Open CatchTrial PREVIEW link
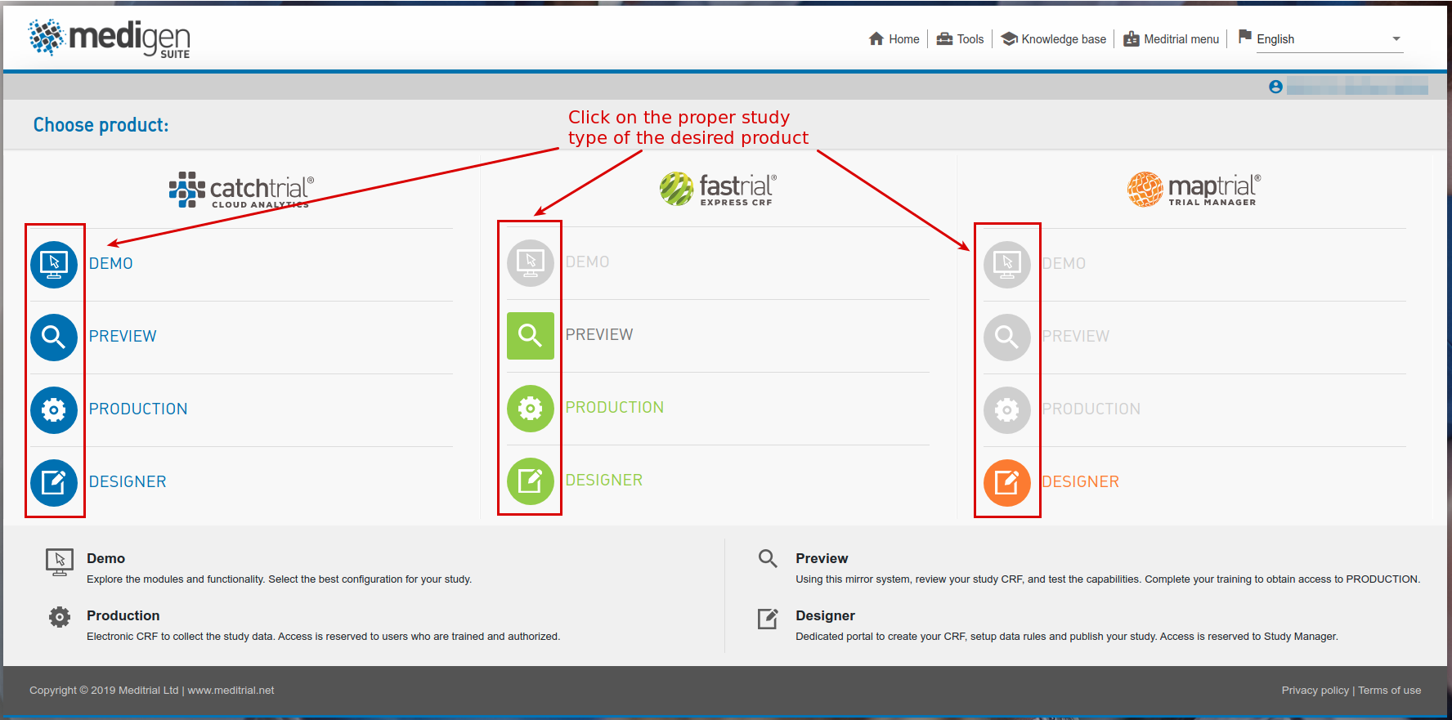 pos(123,337)
